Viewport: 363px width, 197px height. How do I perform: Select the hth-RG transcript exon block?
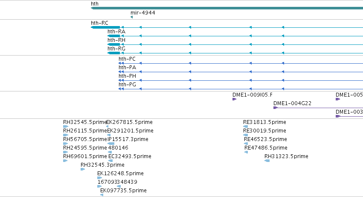[x=113, y=53]
